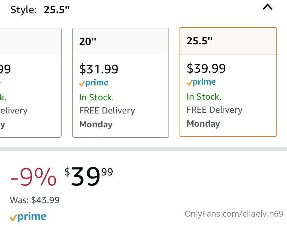This screenshot has width=287, height=227.
Task: Select the 25.5'' style card header
Action: [x=228, y=41]
